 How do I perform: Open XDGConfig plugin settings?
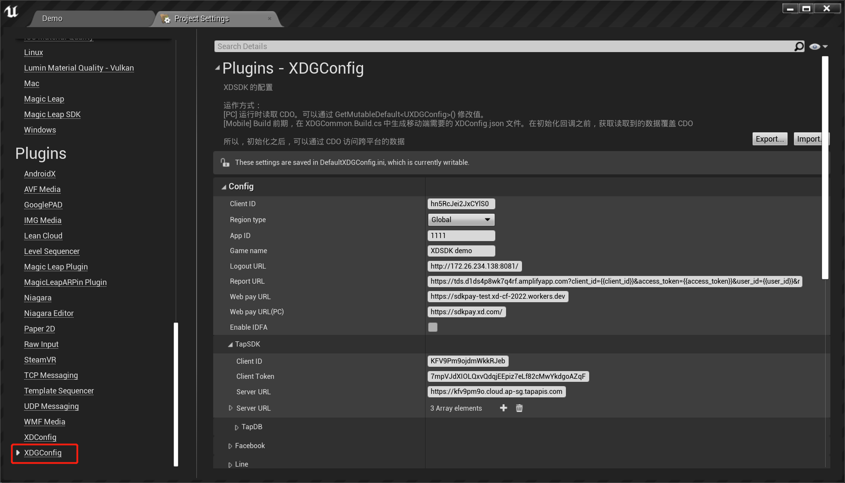click(x=43, y=453)
